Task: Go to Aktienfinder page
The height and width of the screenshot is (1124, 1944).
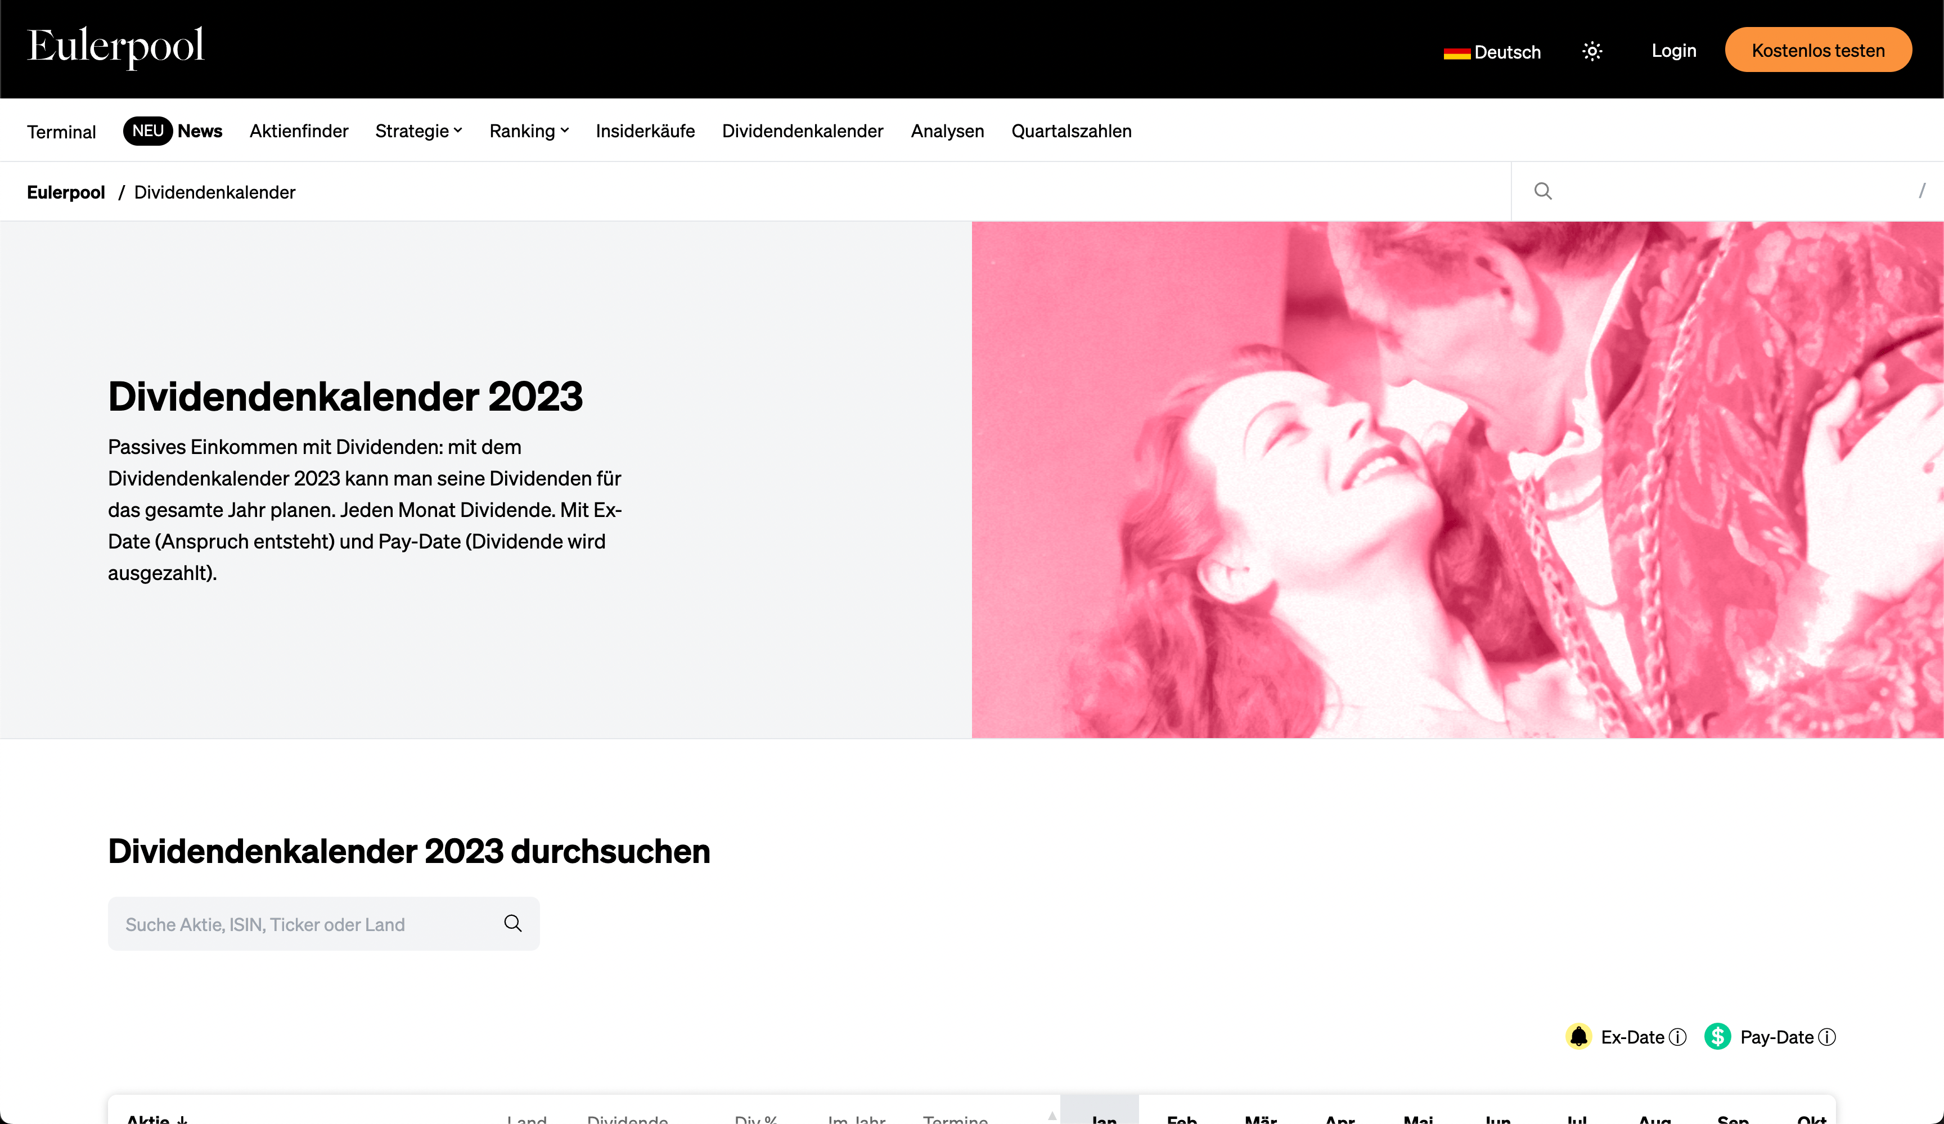Action: pos(299,131)
